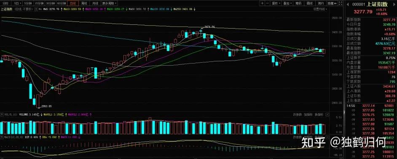This screenshot has width=397, height=159.
Task: Switch to the 周线 weekly chart
Action: tap(84, 3)
